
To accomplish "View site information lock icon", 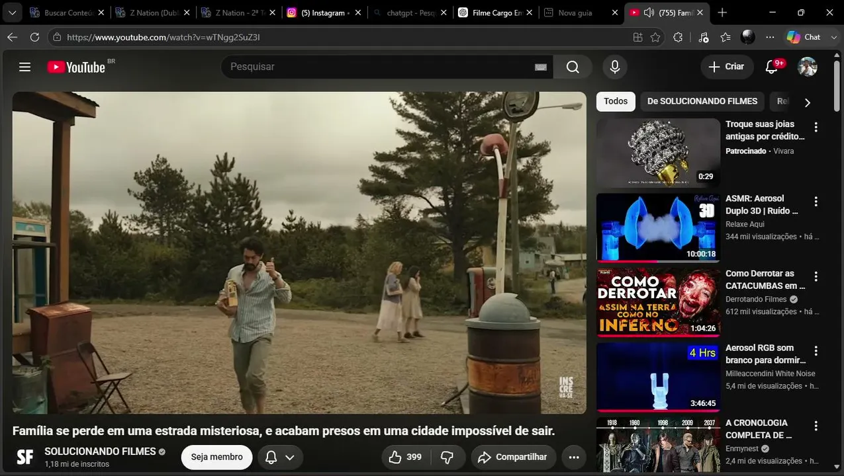I will click(58, 37).
